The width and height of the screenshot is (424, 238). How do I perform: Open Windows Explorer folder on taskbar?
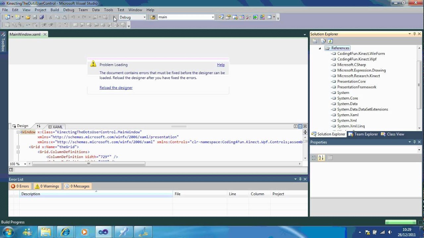pos(46,232)
